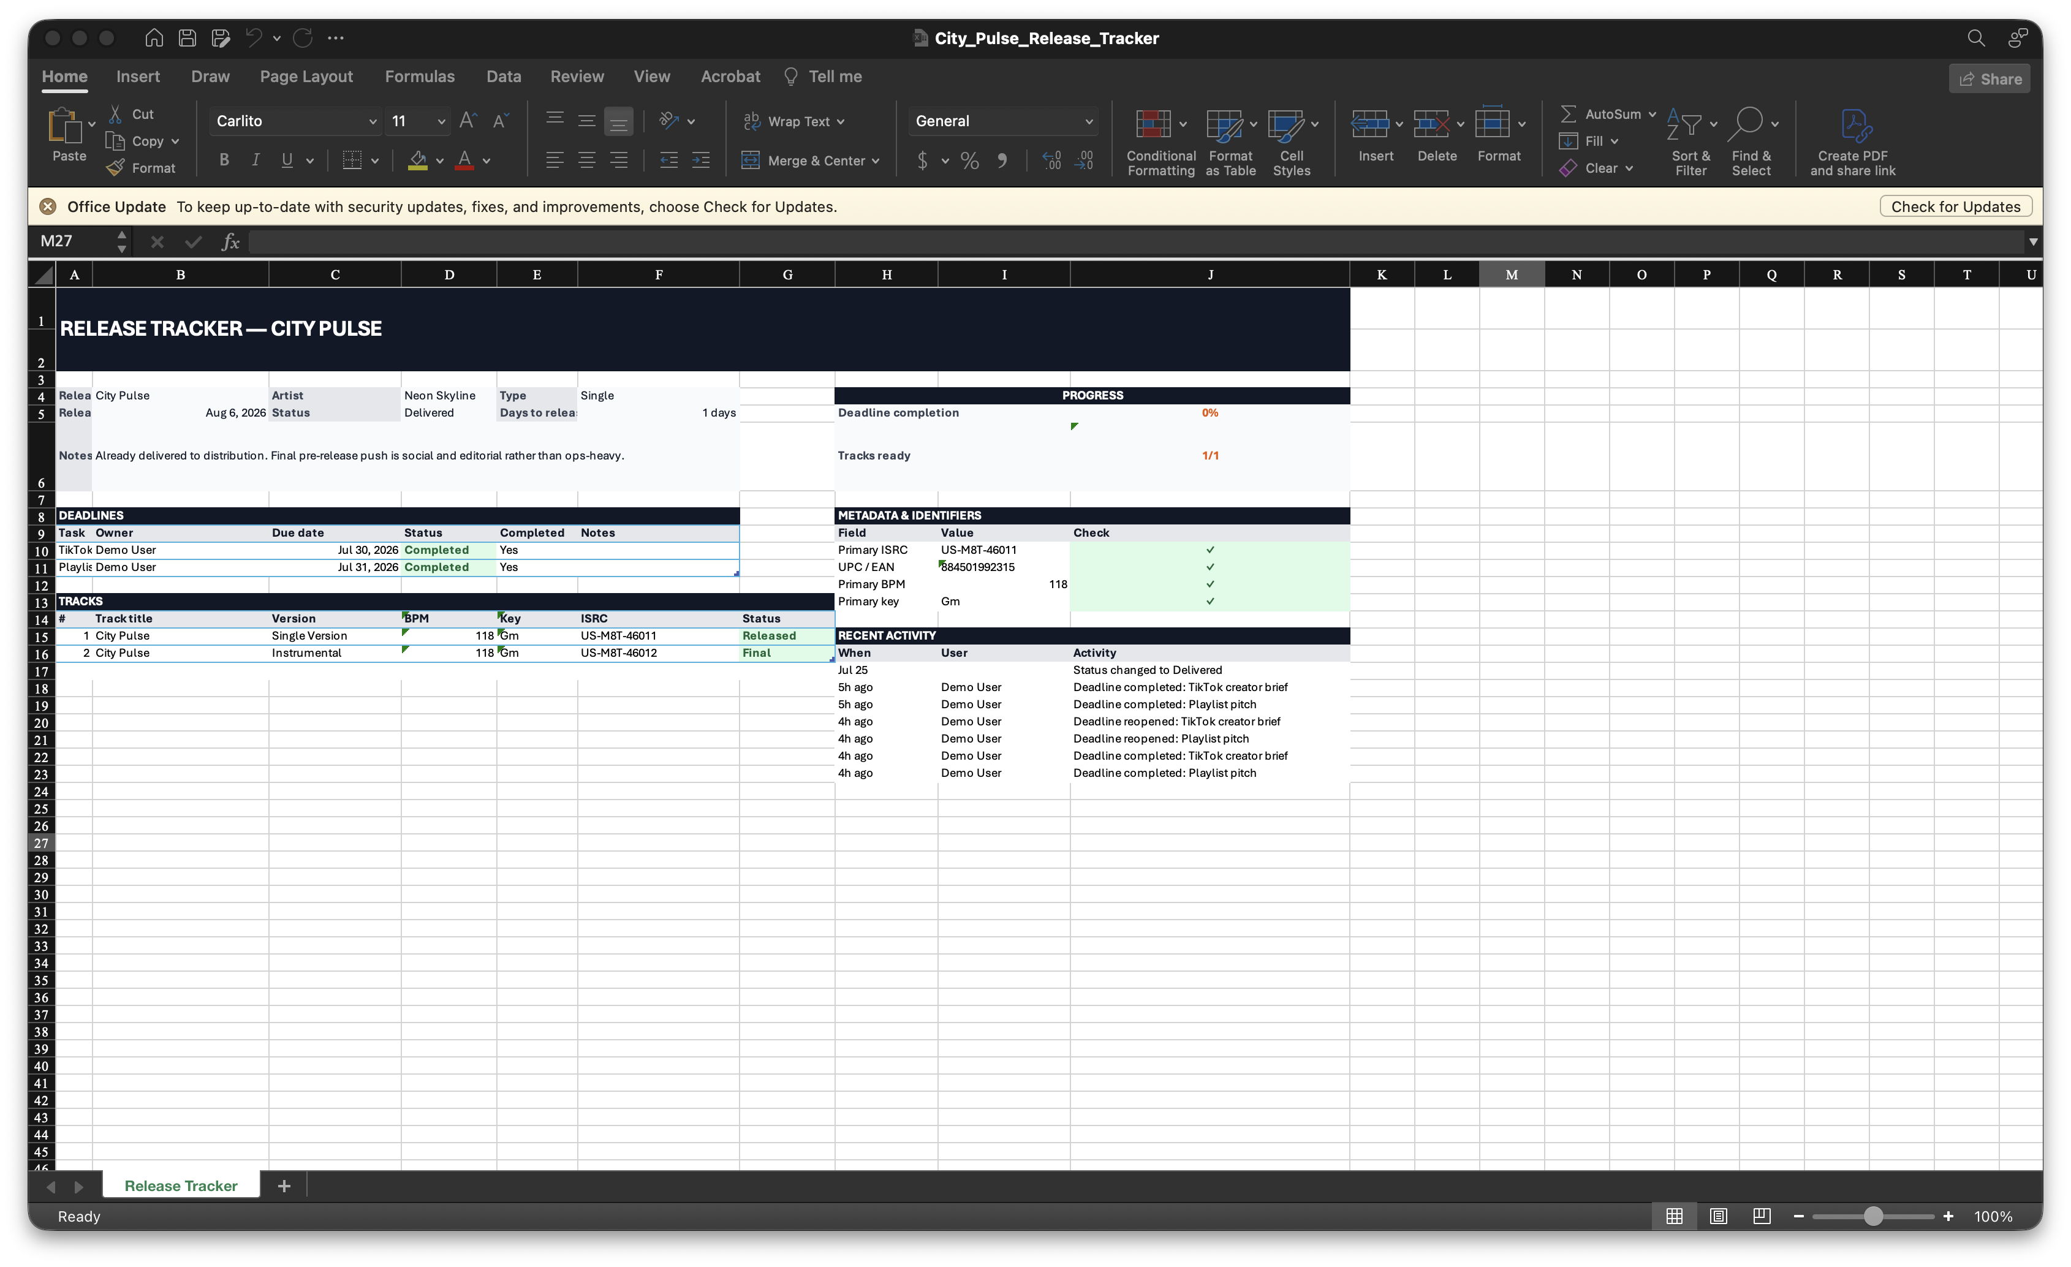Click Sort & Filter icon
2071x1267 pixels.
click(x=1685, y=124)
